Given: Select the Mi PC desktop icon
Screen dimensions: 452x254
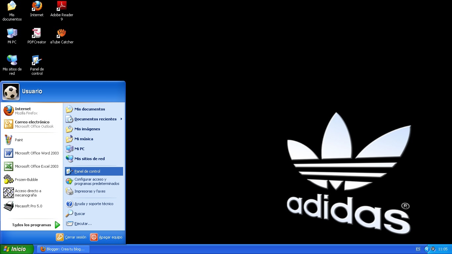Looking at the screenshot, I should [12, 36].
